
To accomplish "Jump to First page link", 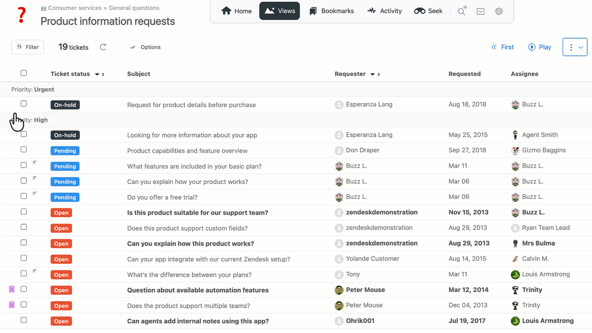I will pos(502,47).
